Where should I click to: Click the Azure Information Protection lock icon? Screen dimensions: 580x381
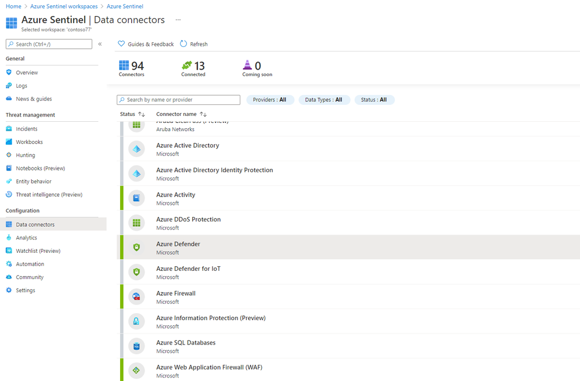coord(136,321)
